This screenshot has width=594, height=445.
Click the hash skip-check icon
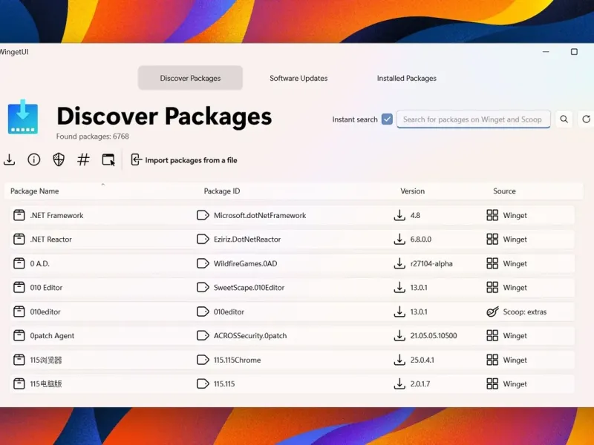tap(83, 159)
